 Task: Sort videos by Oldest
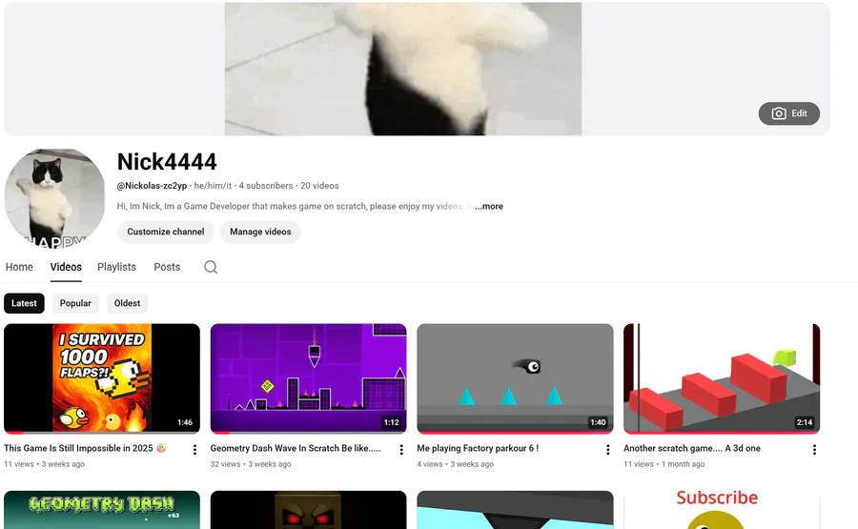(127, 303)
